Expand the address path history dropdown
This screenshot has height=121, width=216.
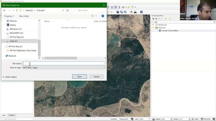point(63,10)
